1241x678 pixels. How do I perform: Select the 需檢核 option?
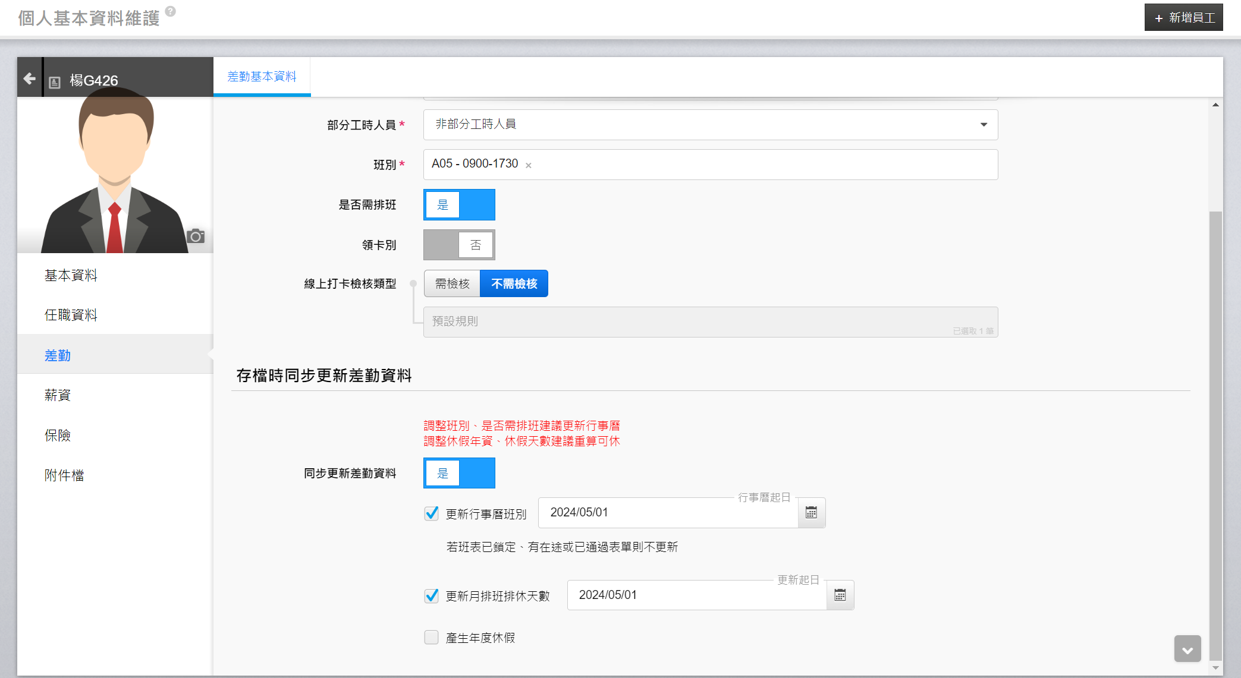coord(452,284)
